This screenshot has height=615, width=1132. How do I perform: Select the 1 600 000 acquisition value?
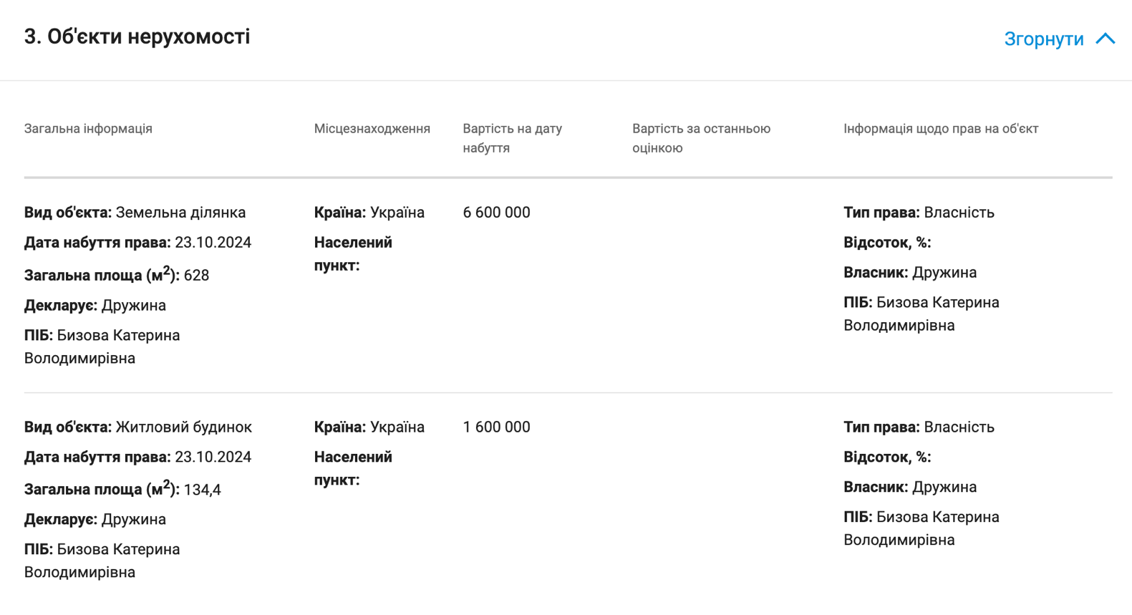pos(496,427)
